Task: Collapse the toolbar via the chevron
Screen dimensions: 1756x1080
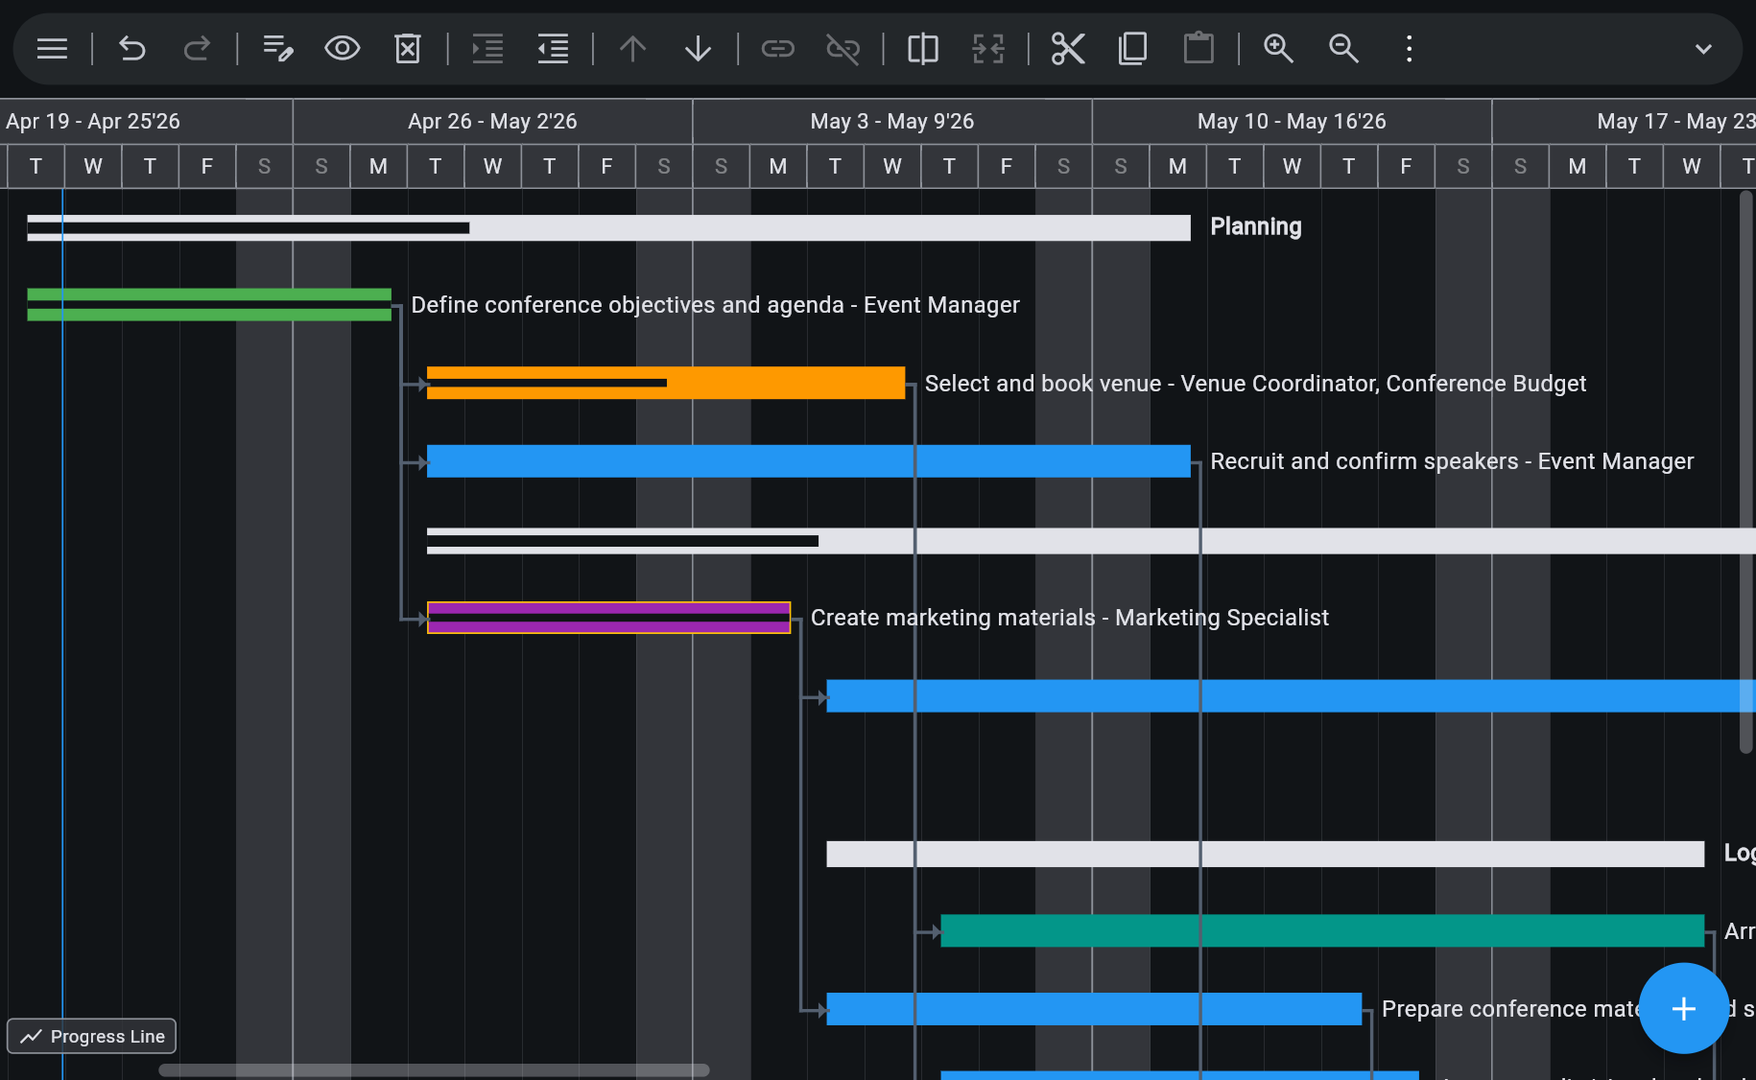Action: (x=1703, y=48)
